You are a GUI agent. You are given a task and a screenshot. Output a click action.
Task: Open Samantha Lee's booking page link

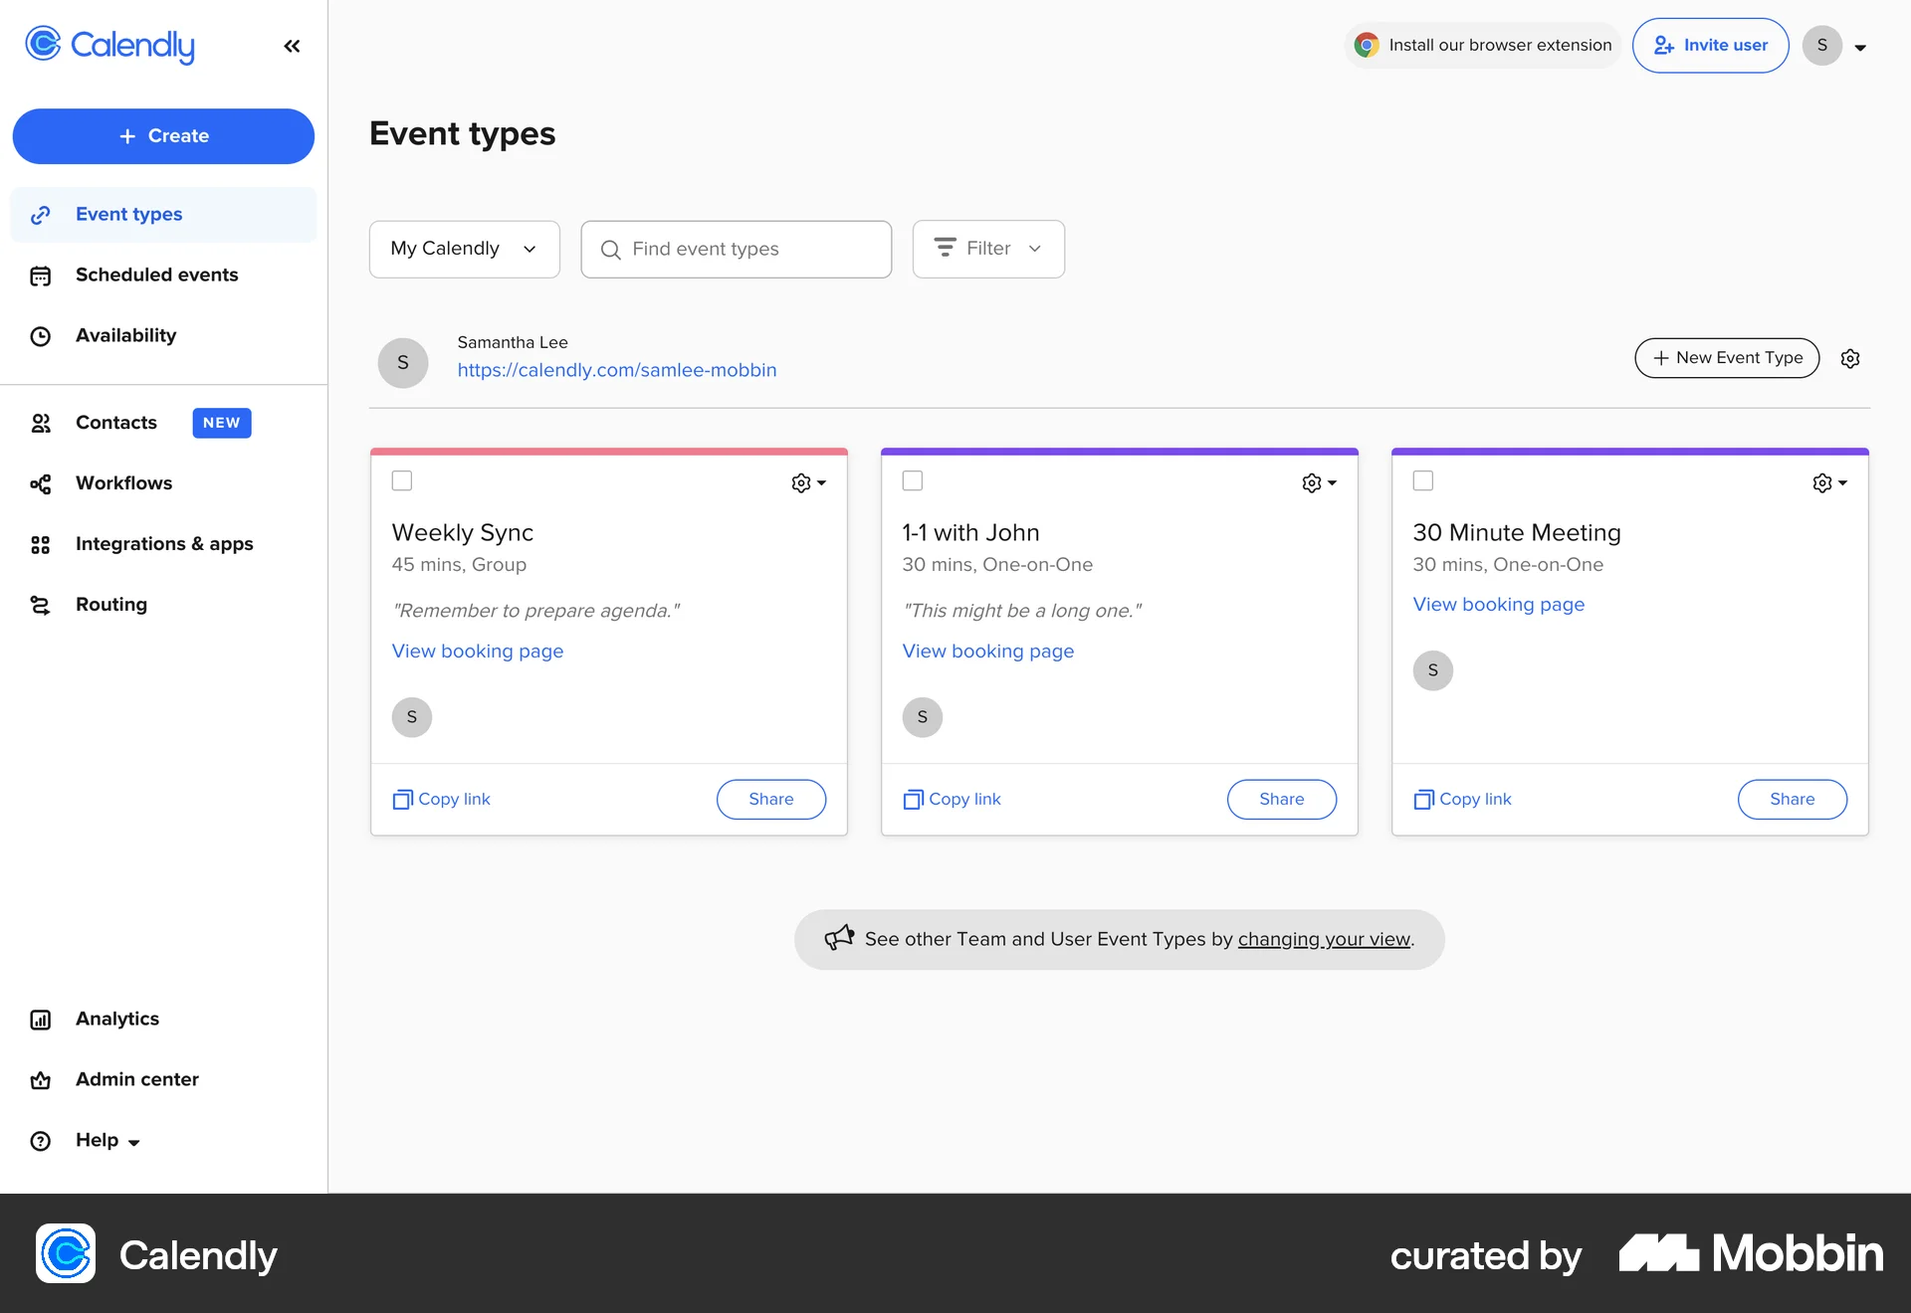tap(617, 369)
